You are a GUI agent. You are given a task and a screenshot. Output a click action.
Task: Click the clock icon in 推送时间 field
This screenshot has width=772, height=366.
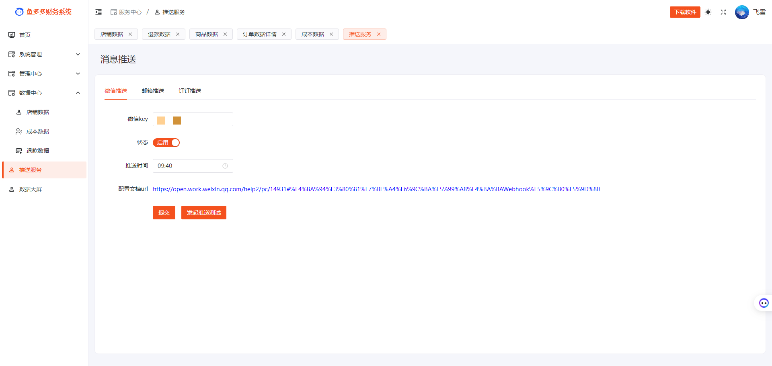pyautogui.click(x=225, y=166)
